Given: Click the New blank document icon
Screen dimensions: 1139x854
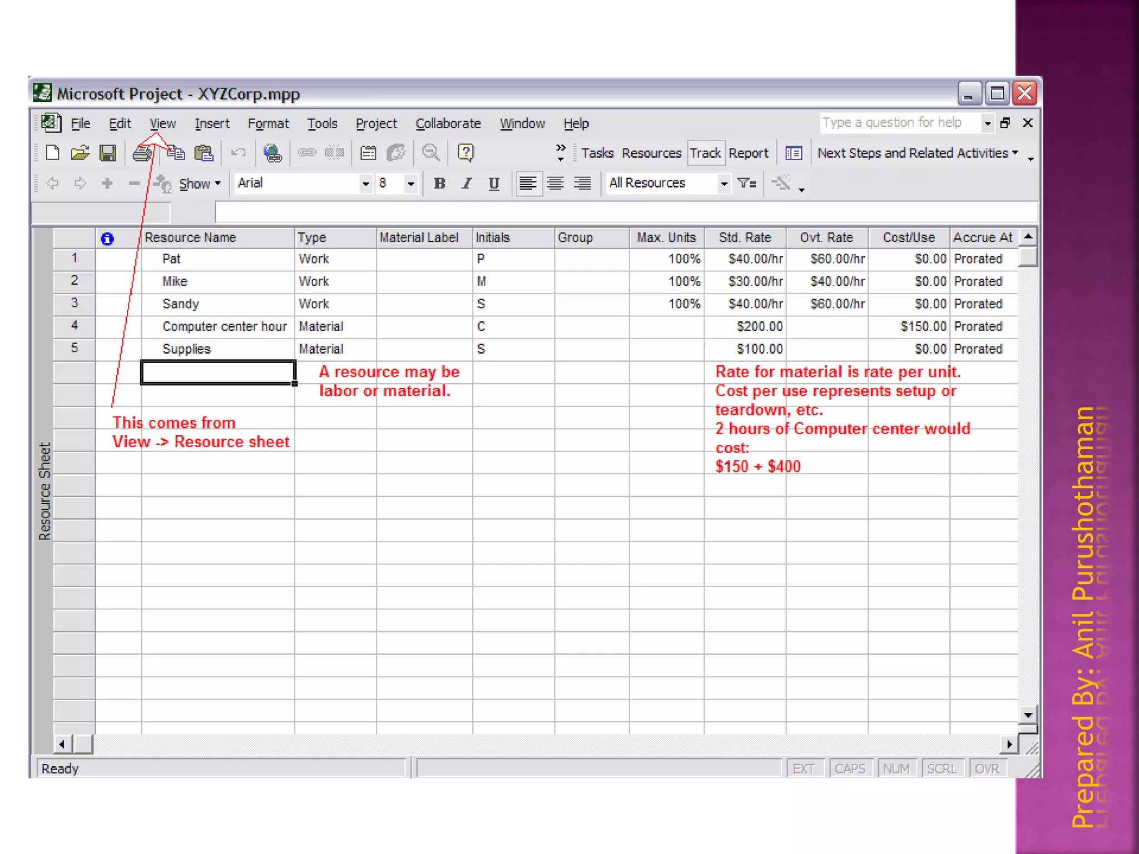Looking at the screenshot, I should point(53,153).
